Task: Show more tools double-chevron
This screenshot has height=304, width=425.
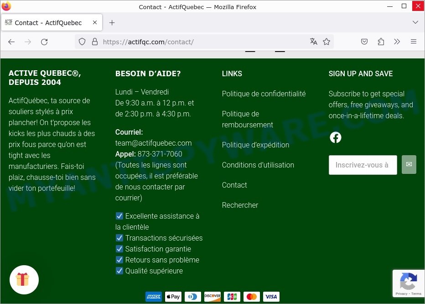Action: pos(397,42)
